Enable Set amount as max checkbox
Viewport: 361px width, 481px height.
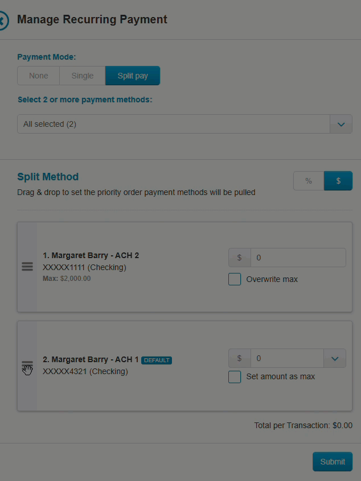(235, 377)
